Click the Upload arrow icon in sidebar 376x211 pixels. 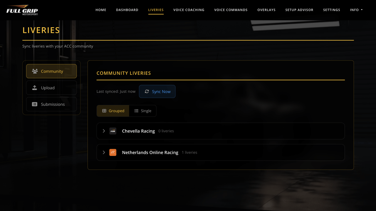click(x=35, y=88)
